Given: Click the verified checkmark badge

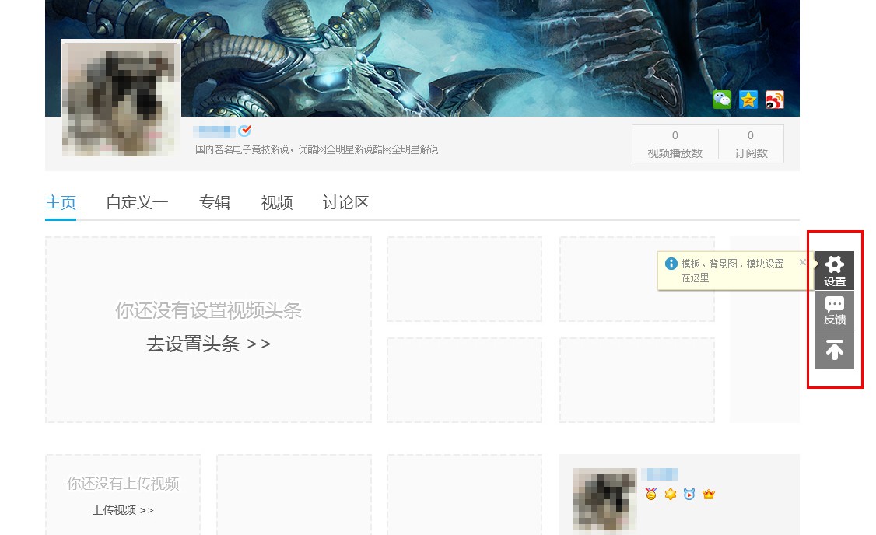Looking at the screenshot, I should (245, 131).
